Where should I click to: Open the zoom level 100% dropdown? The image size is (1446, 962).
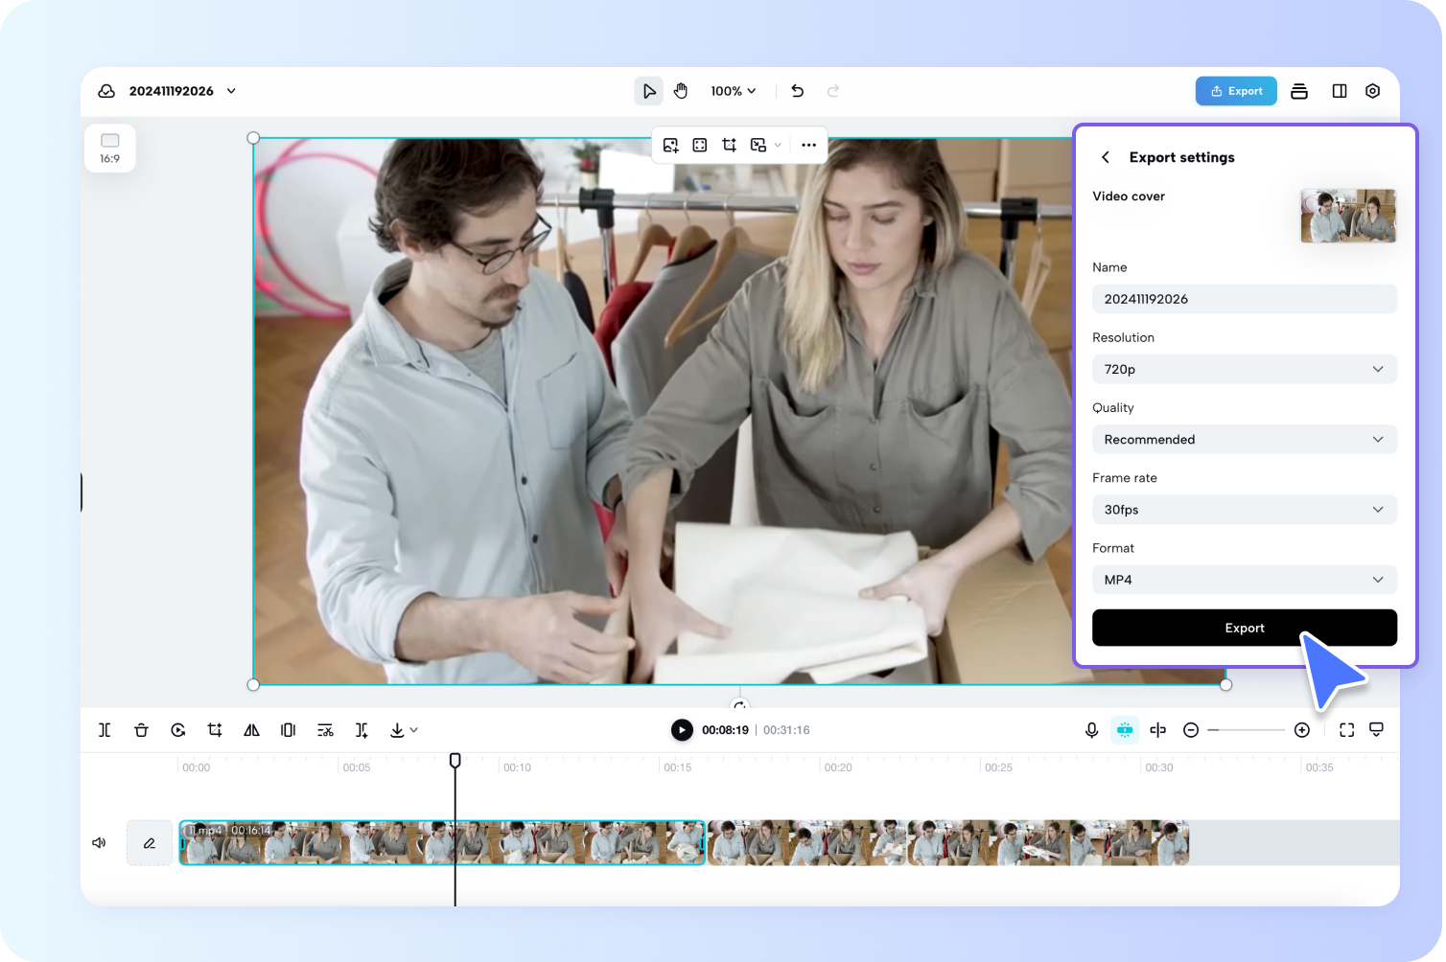tap(732, 90)
